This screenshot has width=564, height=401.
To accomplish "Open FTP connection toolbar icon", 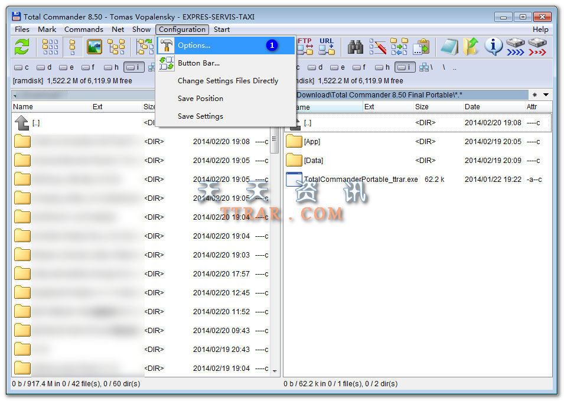I will pos(305,47).
